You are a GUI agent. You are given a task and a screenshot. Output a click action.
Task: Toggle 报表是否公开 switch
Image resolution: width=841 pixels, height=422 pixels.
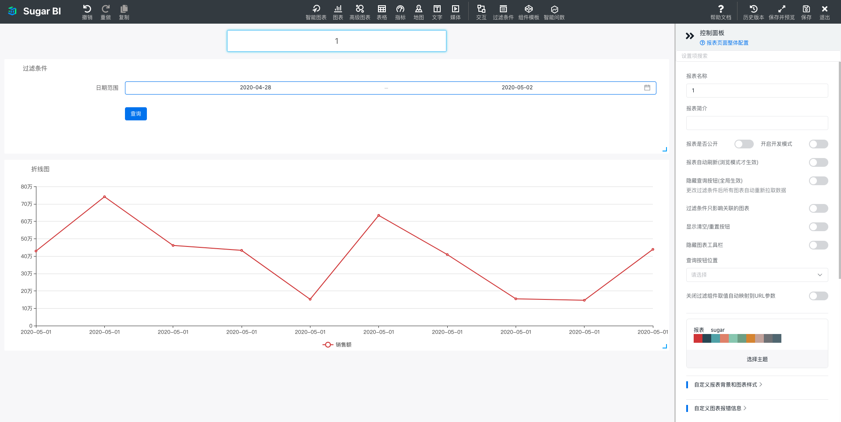[x=744, y=144]
